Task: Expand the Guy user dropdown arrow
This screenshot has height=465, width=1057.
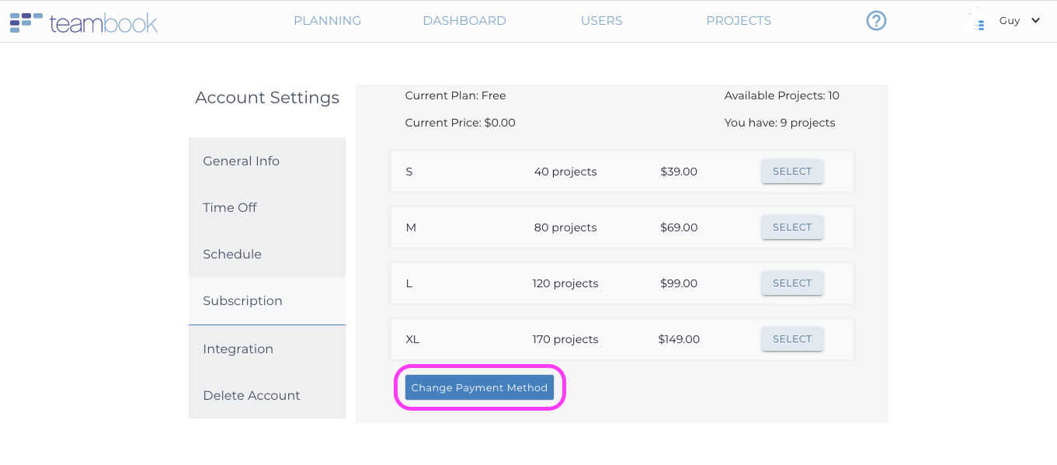Action: pos(1035,21)
